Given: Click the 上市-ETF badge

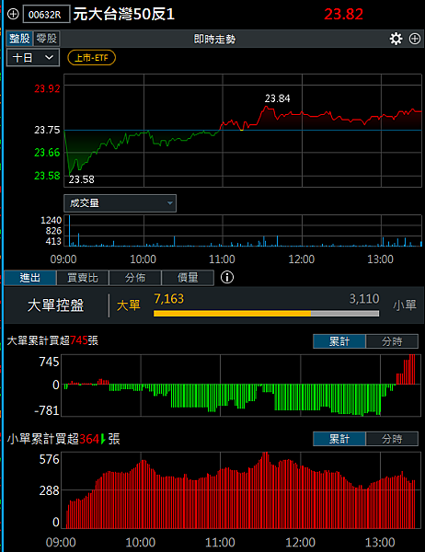Looking at the screenshot, I should (x=92, y=58).
